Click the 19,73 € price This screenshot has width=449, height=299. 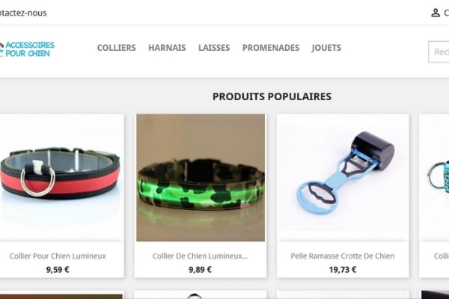(343, 270)
